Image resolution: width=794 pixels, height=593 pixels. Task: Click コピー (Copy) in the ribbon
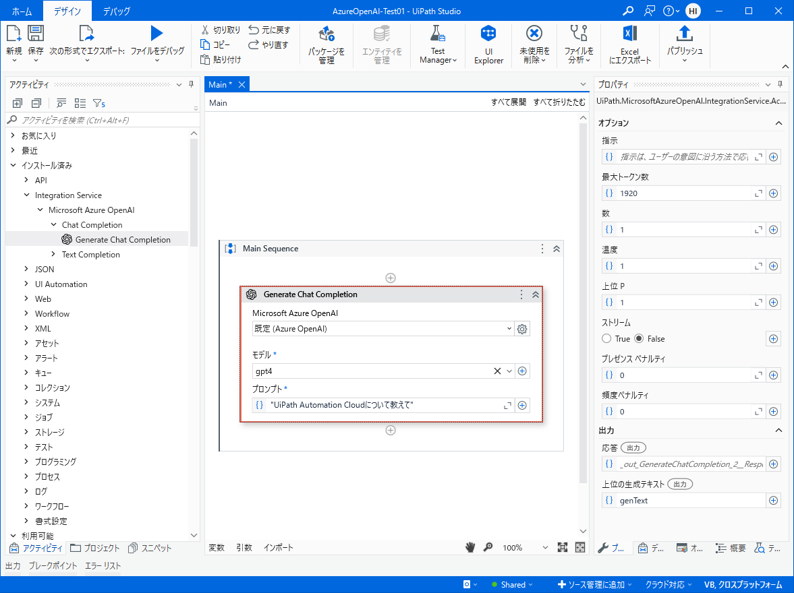215,44
